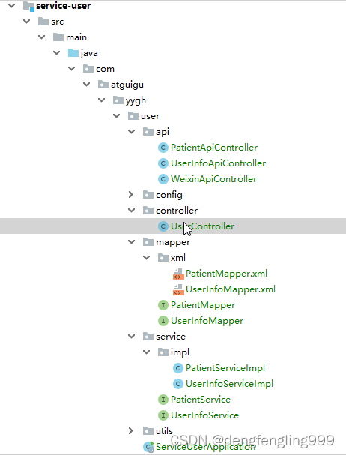Click the WeixinApiController class icon

click(x=163, y=179)
